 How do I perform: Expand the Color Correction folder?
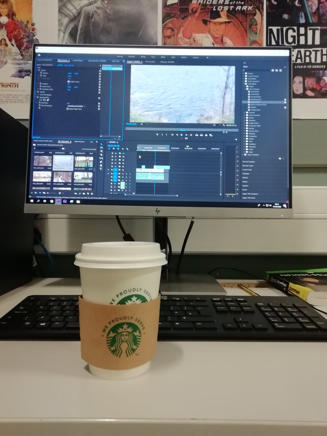pos(245,115)
